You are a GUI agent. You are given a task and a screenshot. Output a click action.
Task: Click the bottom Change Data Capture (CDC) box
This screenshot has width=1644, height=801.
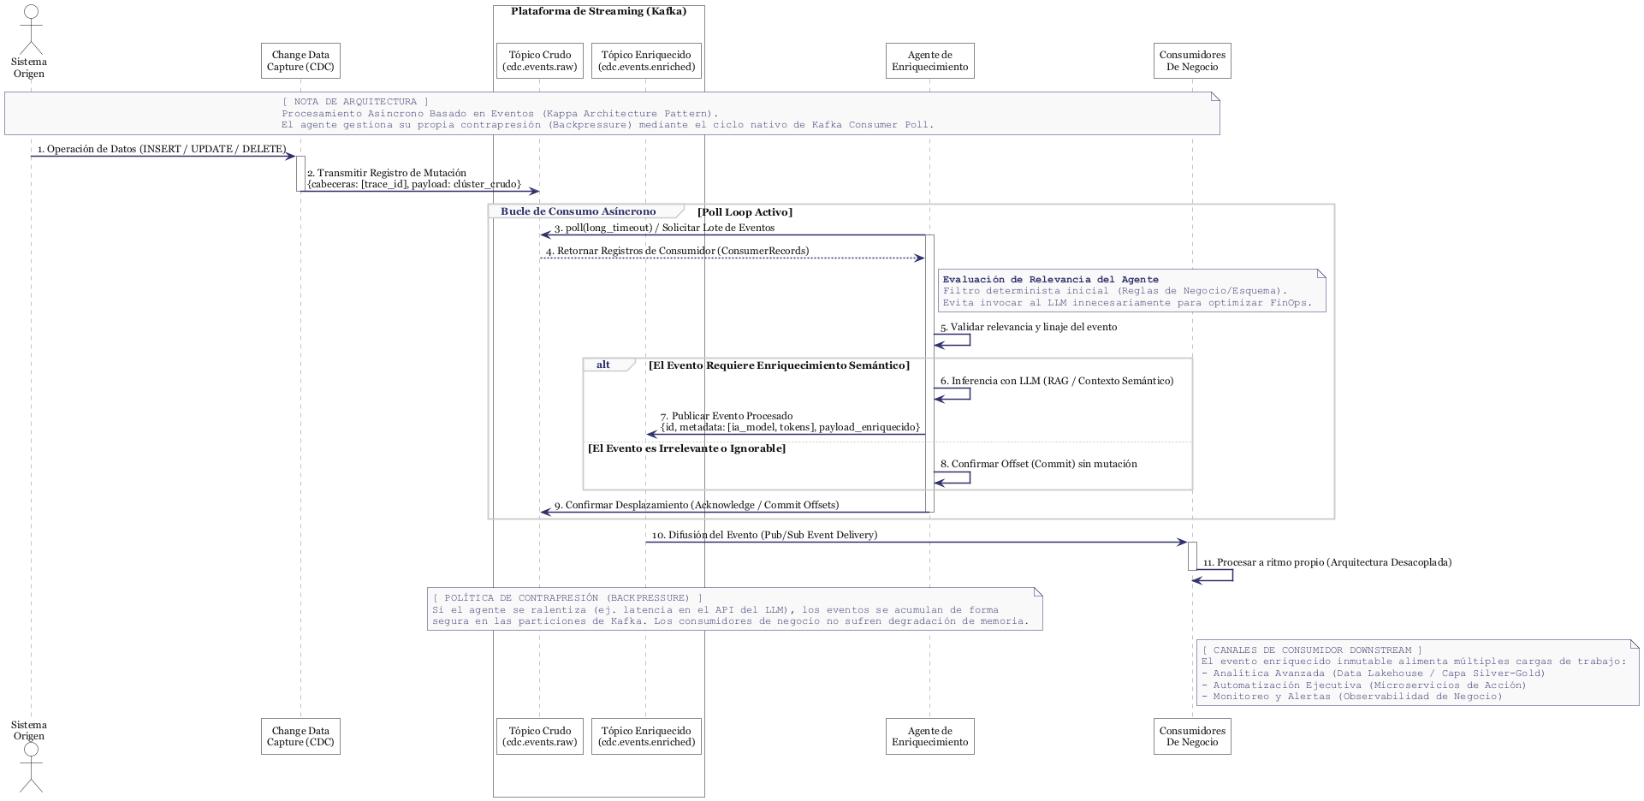[300, 736]
